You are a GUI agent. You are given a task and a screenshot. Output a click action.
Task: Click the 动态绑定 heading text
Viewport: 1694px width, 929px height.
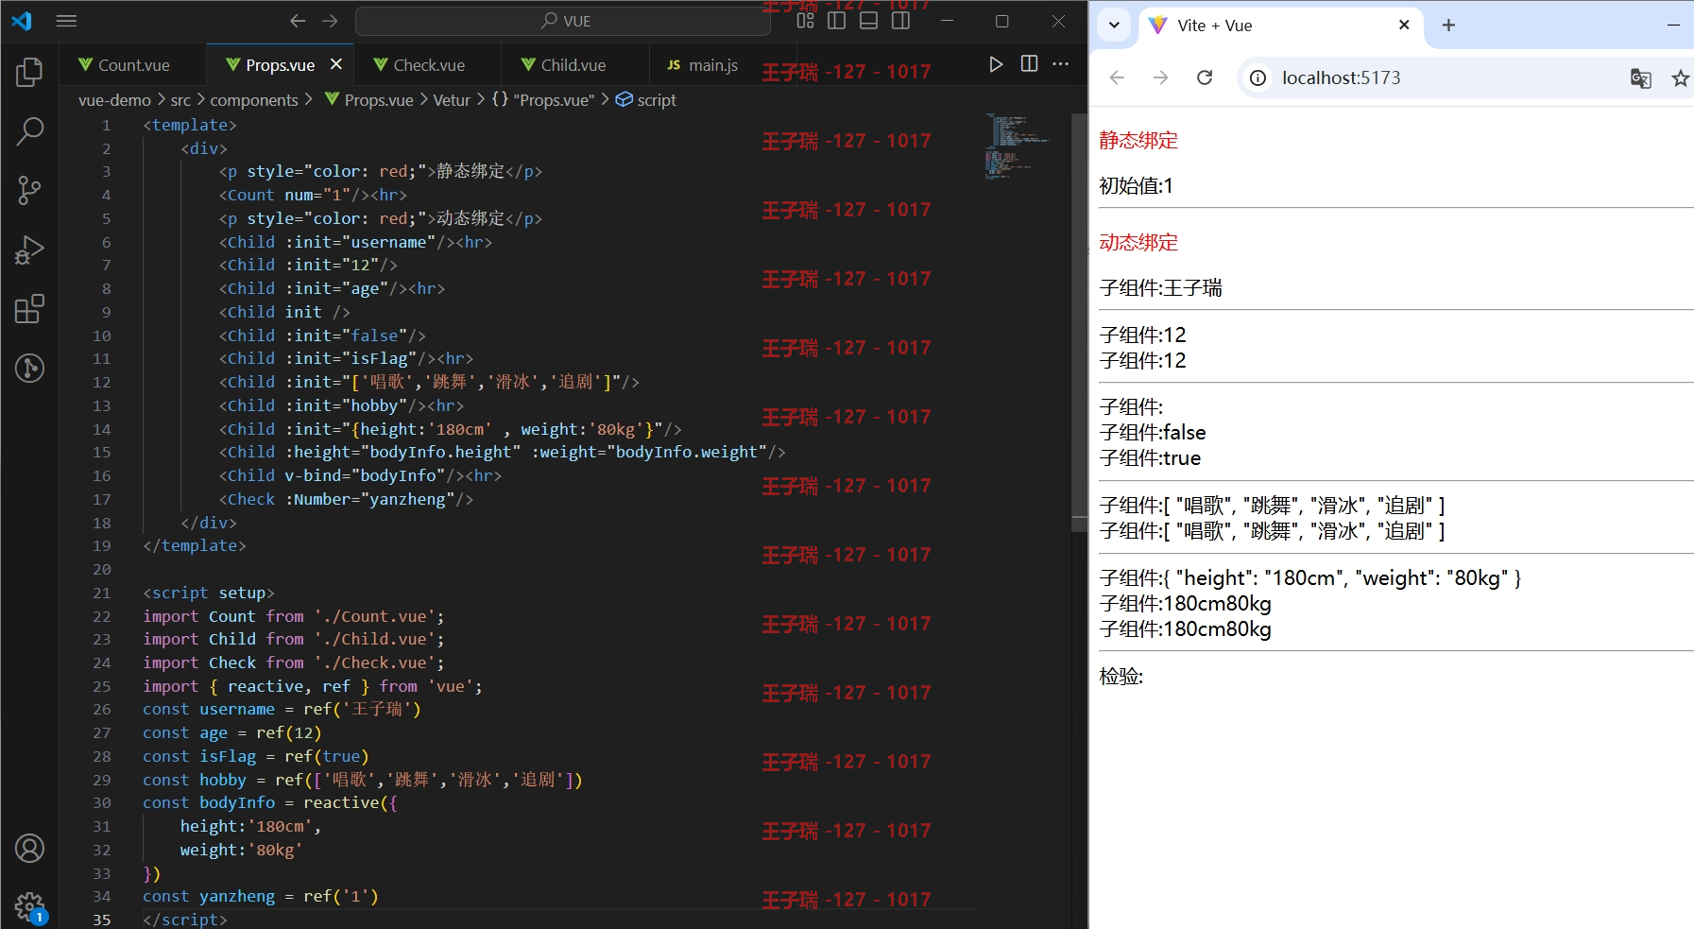(1138, 243)
